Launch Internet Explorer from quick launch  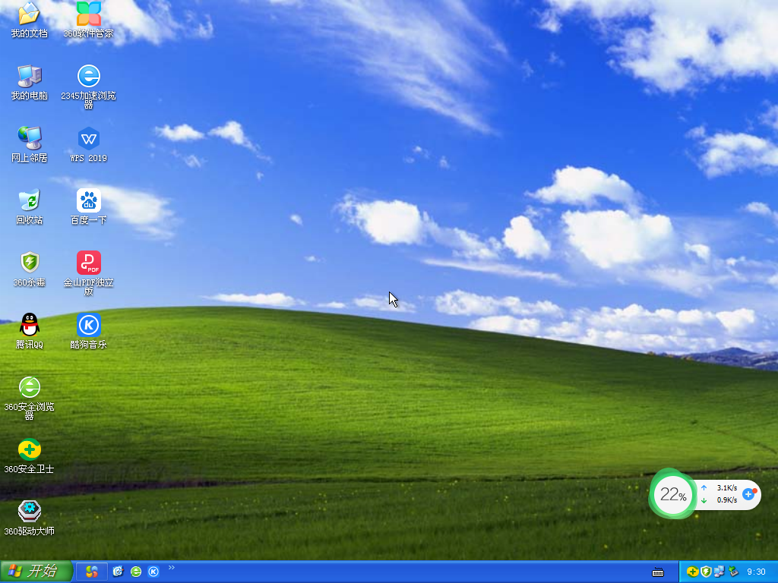click(x=136, y=572)
